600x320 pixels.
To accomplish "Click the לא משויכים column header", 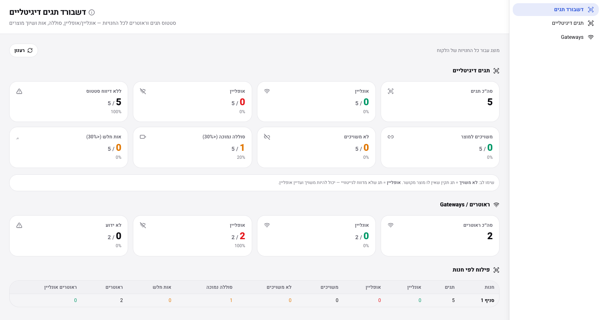I will click(279, 287).
